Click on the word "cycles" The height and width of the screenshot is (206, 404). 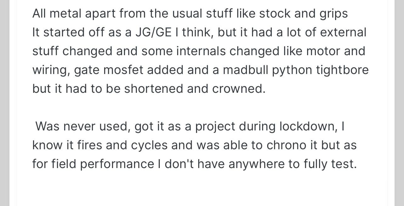coord(149,146)
